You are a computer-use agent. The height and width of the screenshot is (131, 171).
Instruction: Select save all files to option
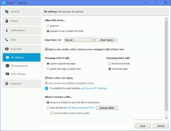click(48, 108)
